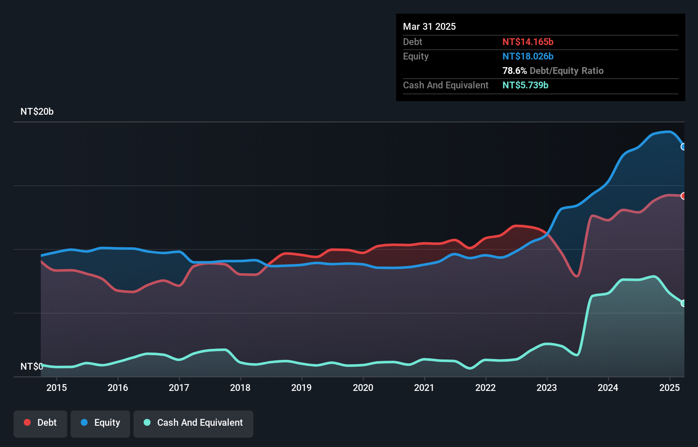
Task: Click the 2023 x-axis label
Action: tap(547, 388)
